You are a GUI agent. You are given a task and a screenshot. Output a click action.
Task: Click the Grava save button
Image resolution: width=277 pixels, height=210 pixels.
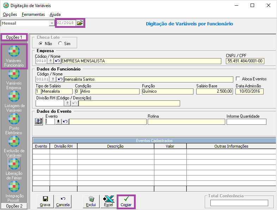click(45, 201)
